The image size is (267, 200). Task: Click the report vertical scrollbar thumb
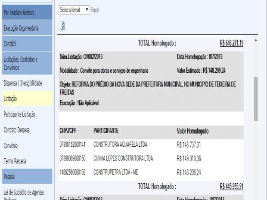pos(256,99)
